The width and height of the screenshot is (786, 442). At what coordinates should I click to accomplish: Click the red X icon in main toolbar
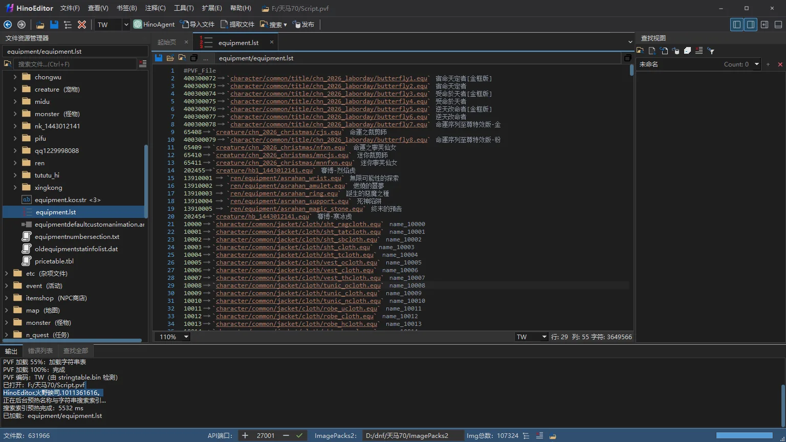(x=82, y=25)
